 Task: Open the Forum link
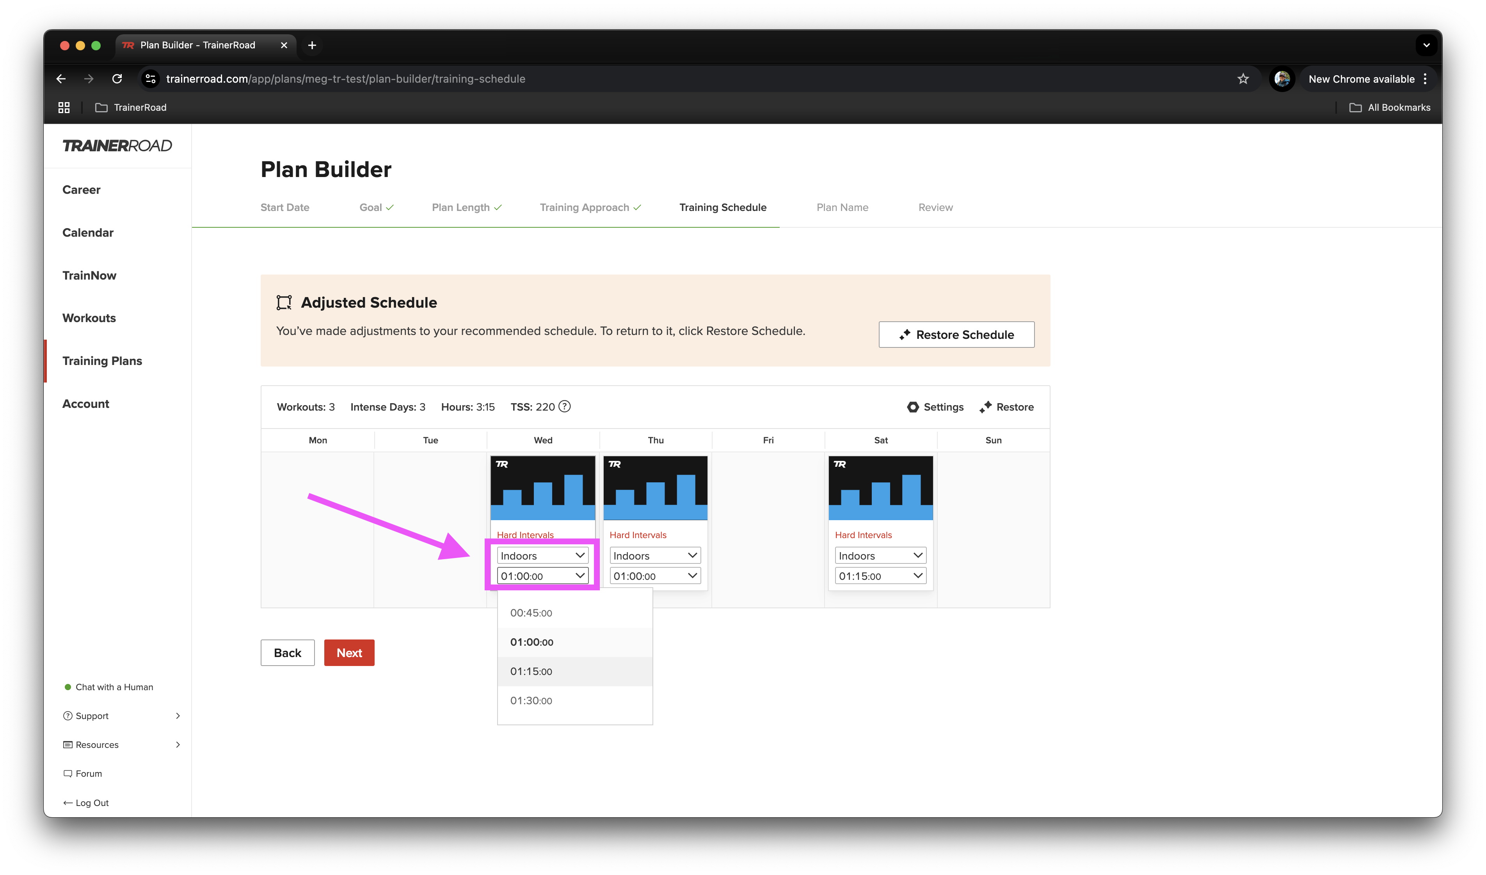(83, 774)
